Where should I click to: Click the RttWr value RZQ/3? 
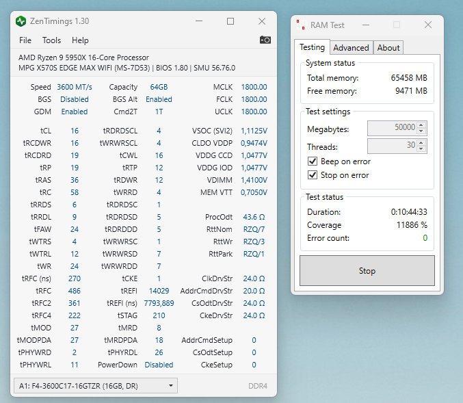tap(254, 242)
